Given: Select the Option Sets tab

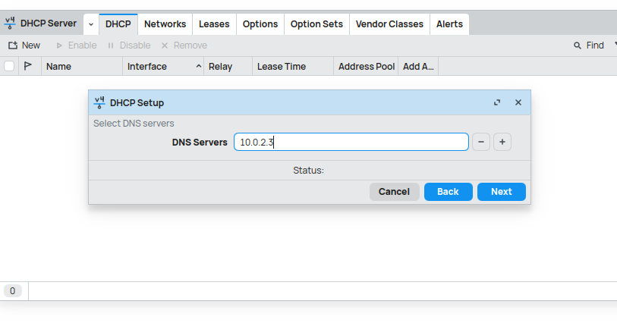Looking at the screenshot, I should [316, 24].
